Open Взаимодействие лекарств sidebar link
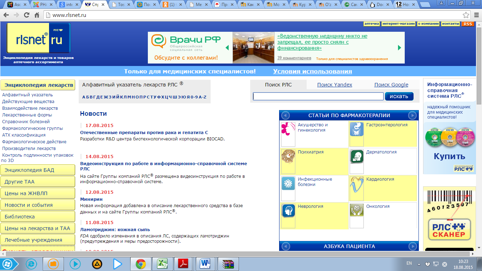The height and width of the screenshot is (271, 482). (30, 108)
